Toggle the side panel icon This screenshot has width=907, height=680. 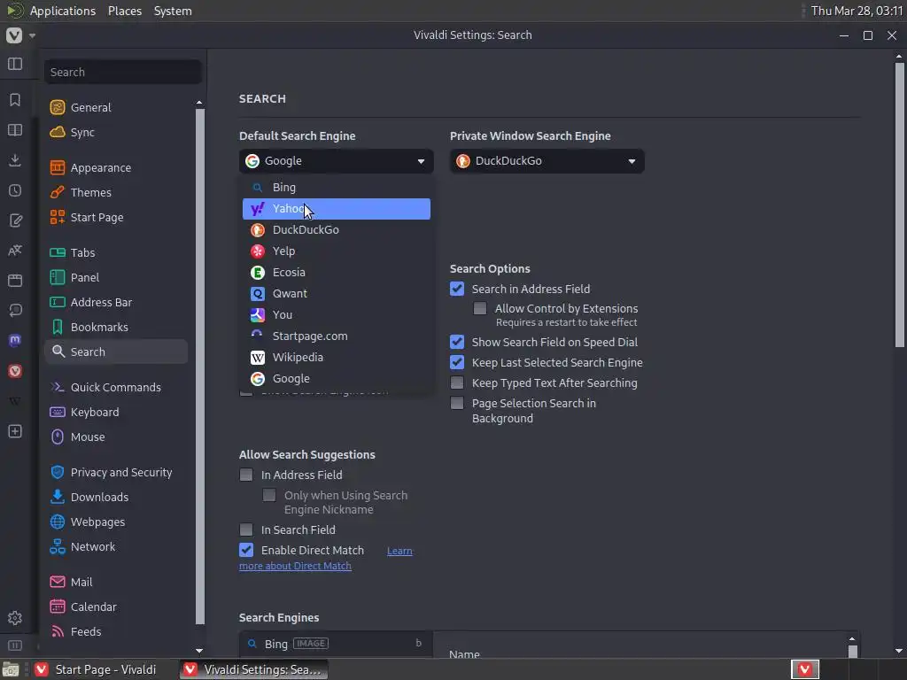pos(15,64)
